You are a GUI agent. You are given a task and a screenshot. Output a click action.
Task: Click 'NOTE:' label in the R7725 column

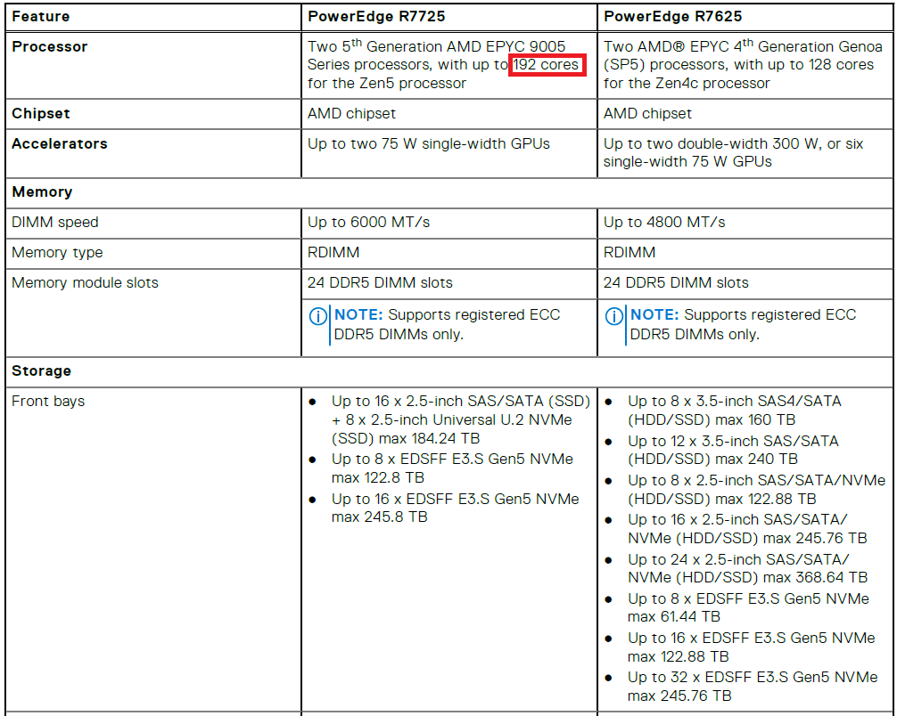click(358, 315)
